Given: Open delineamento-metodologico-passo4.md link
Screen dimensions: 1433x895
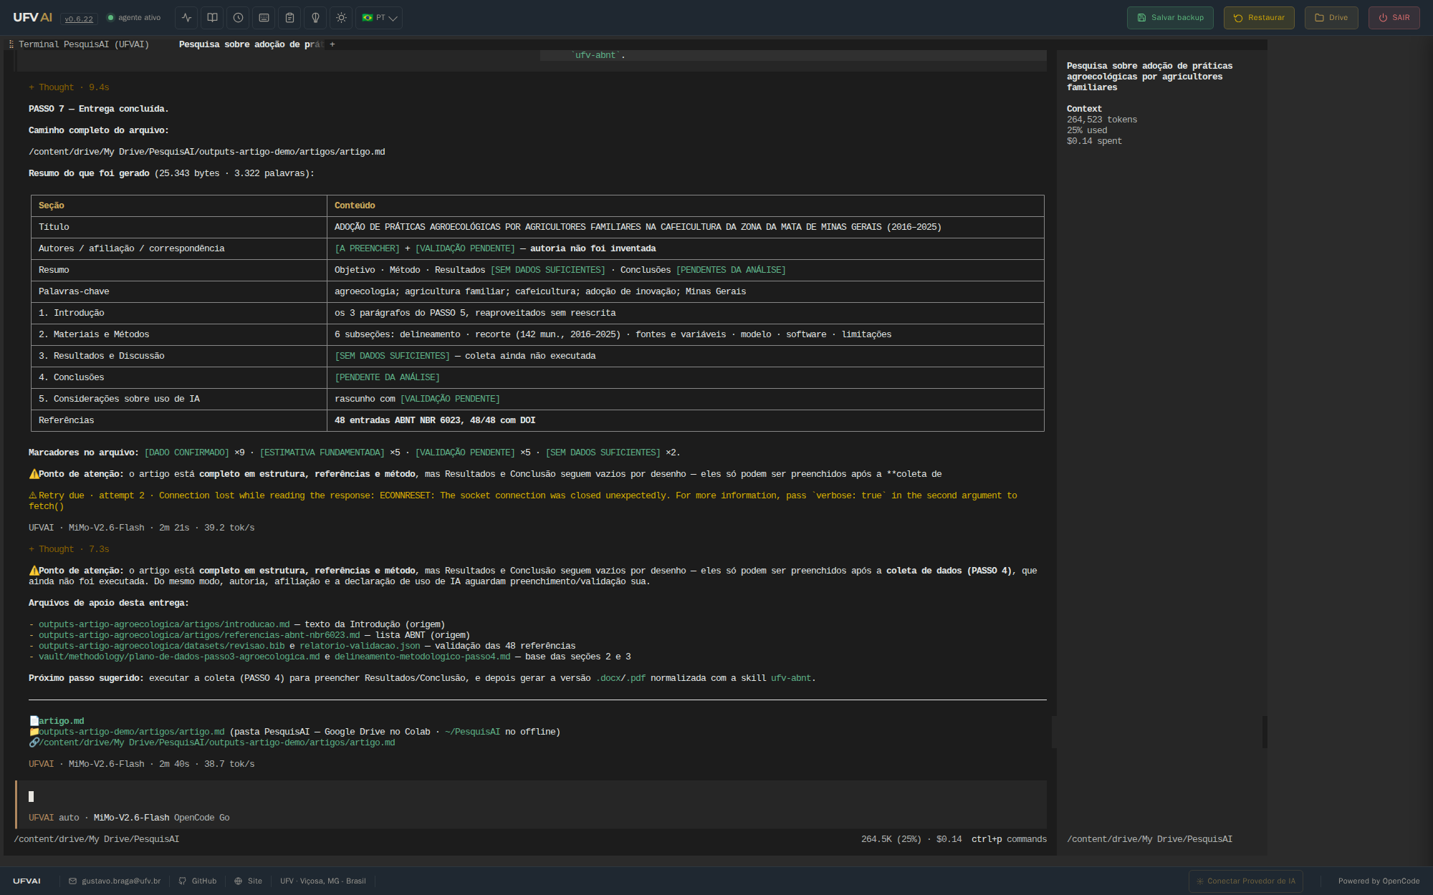Looking at the screenshot, I should click(423, 657).
